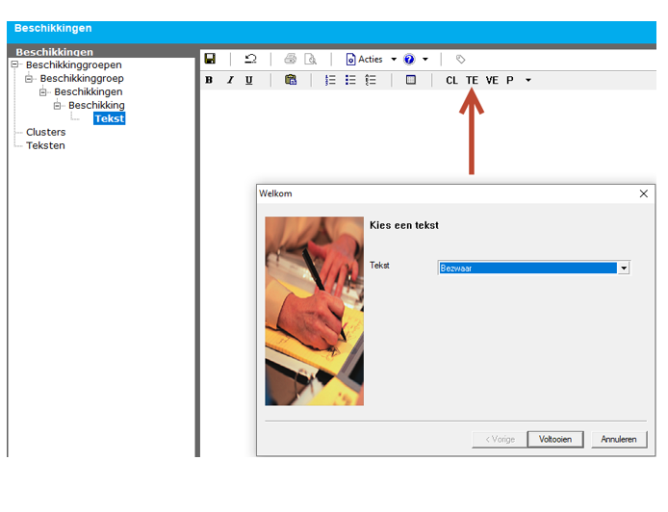Click the tag icon in top toolbar

click(461, 59)
